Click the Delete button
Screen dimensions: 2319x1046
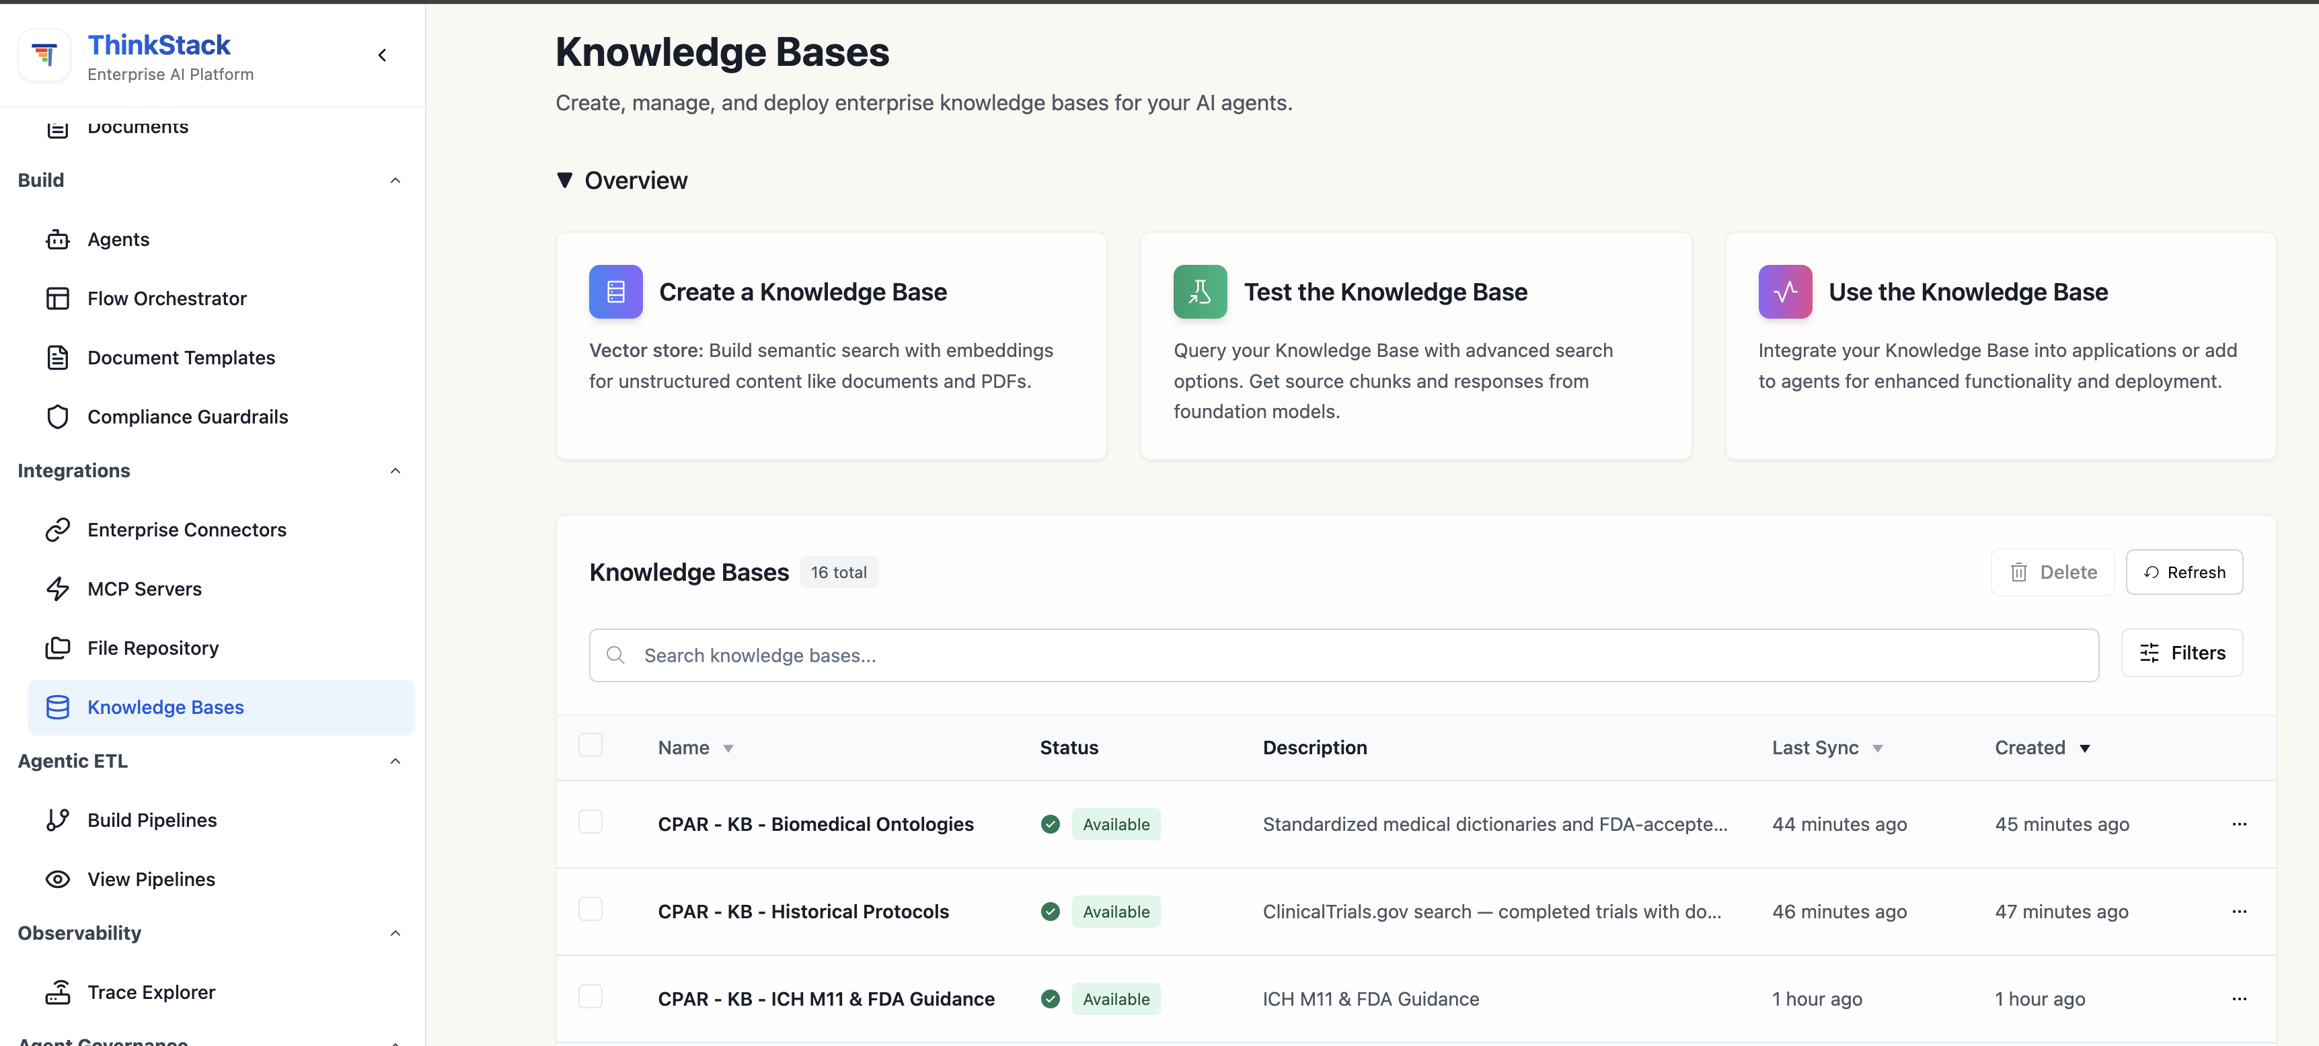(2053, 573)
